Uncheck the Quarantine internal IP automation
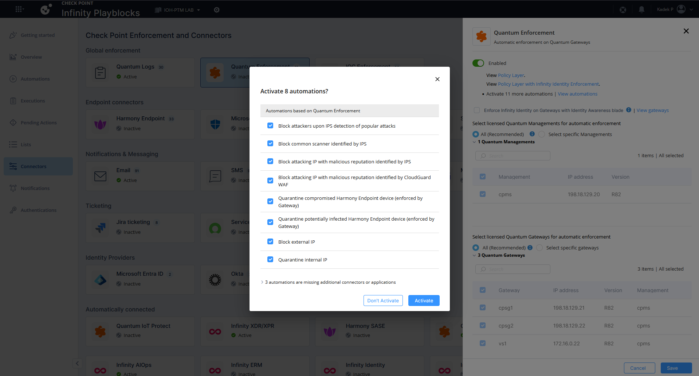The width and height of the screenshot is (699, 376). tap(270, 260)
